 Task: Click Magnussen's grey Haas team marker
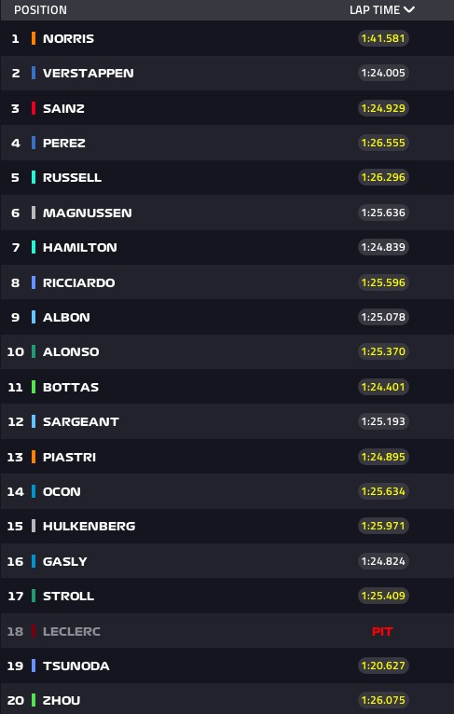tap(34, 213)
